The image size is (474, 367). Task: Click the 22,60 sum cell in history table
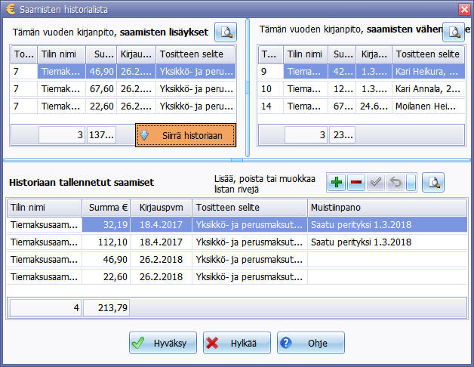pos(106,277)
